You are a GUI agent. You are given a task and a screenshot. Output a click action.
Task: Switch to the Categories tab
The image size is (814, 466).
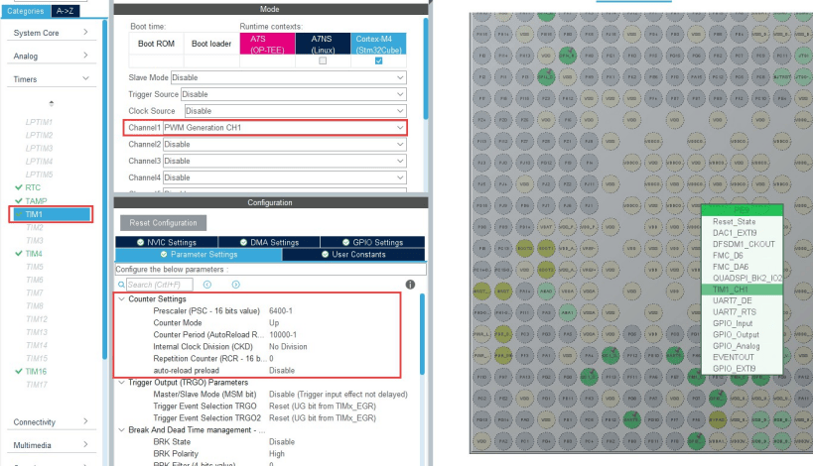point(26,11)
